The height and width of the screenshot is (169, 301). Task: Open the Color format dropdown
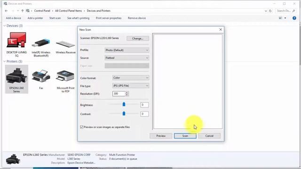[131, 78]
